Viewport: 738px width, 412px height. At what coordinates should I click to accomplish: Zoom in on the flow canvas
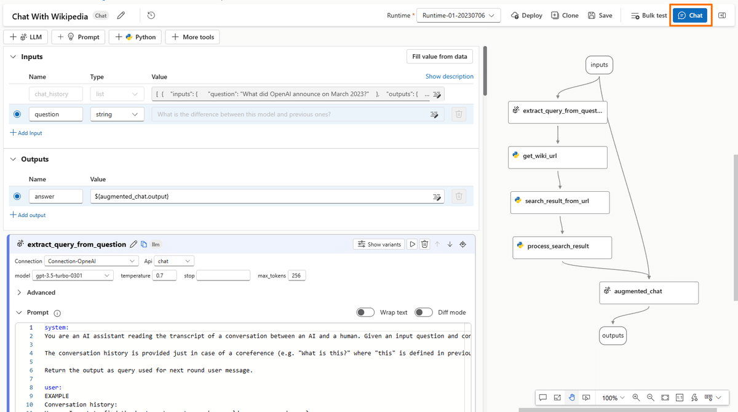pyautogui.click(x=635, y=397)
